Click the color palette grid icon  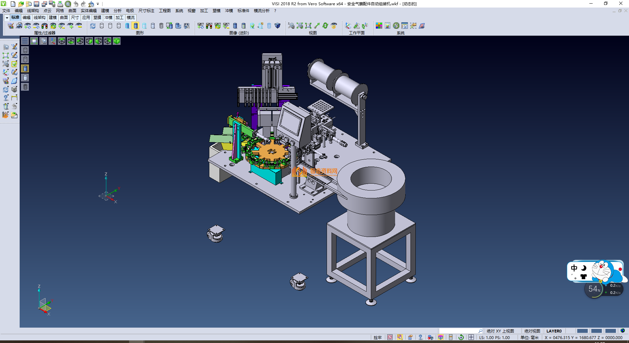(x=379, y=26)
